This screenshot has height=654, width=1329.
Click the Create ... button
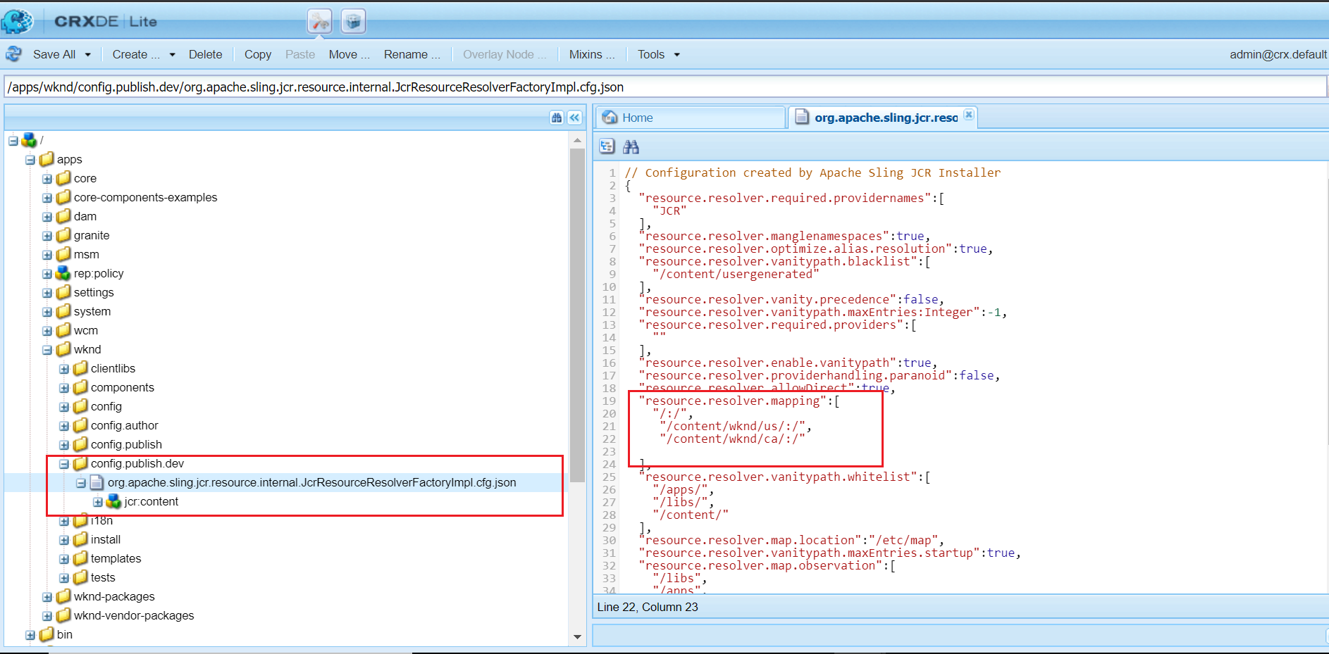pyautogui.click(x=136, y=54)
